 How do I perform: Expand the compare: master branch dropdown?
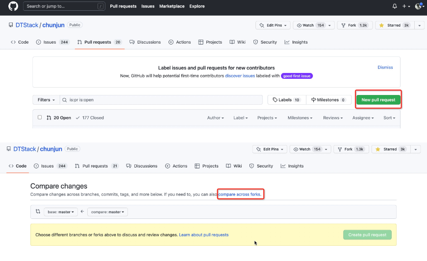click(107, 212)
